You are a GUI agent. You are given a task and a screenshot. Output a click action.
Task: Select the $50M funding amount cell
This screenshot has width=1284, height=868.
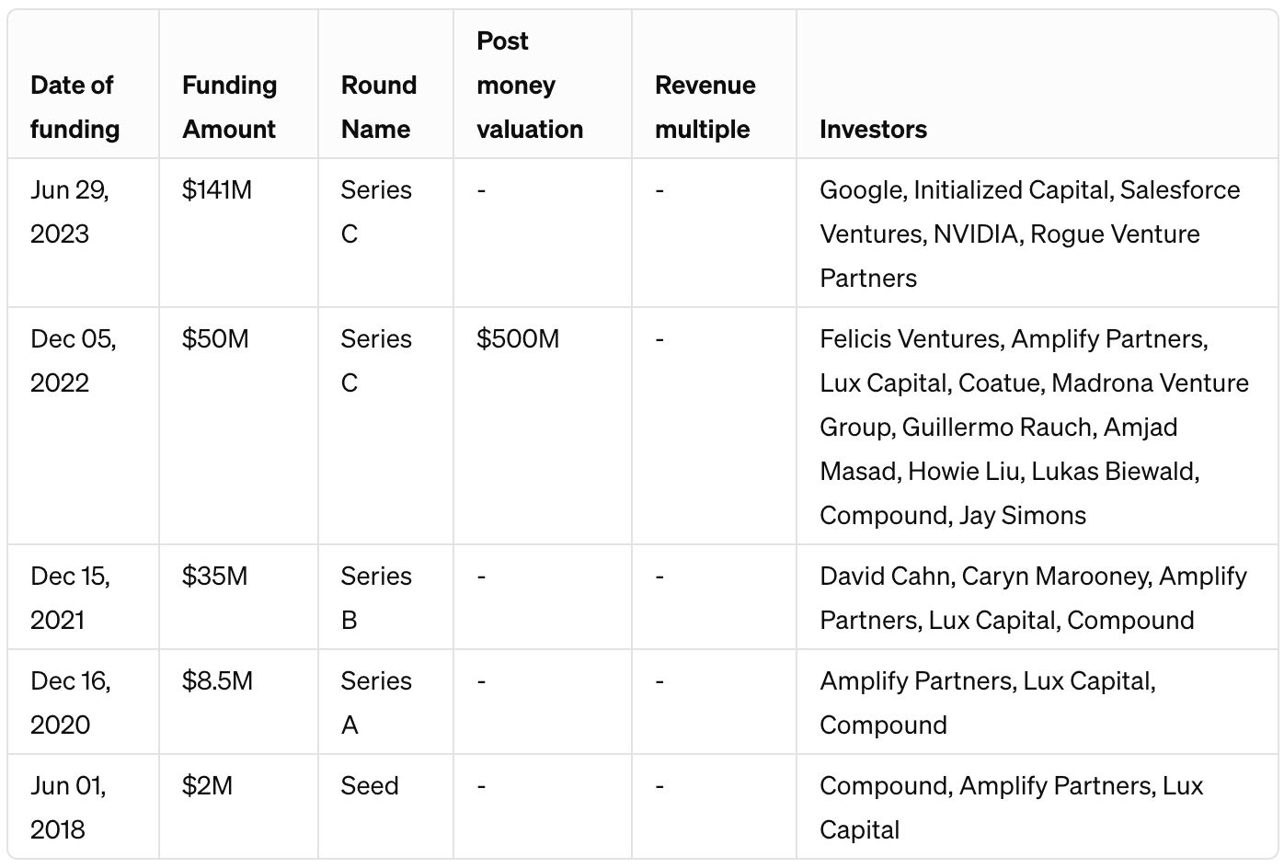pos(238,426)
